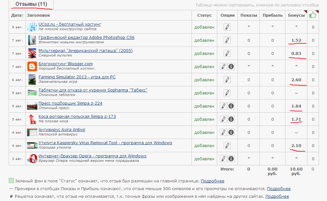The image size is (327, 201).
Task: Edit the Kaspersky Virus Removal Tool review
Action: tap(227, 145)
